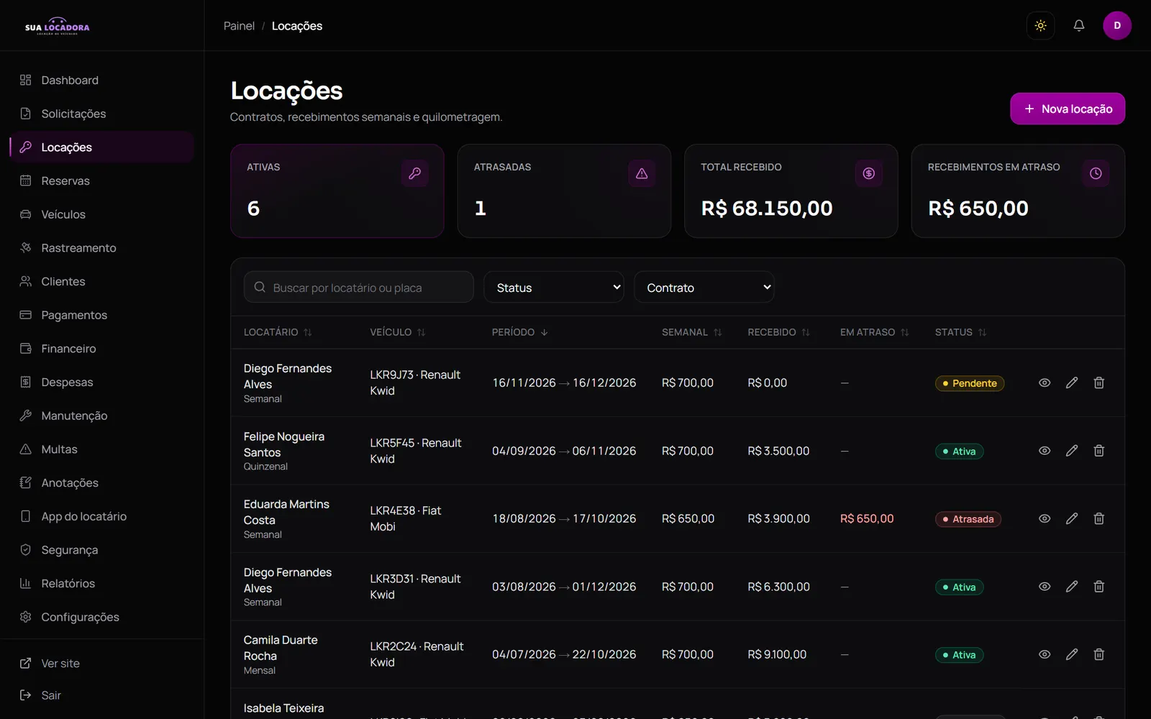Open Manutenção page
The image size is (1151, 719).
pos(102,416)
